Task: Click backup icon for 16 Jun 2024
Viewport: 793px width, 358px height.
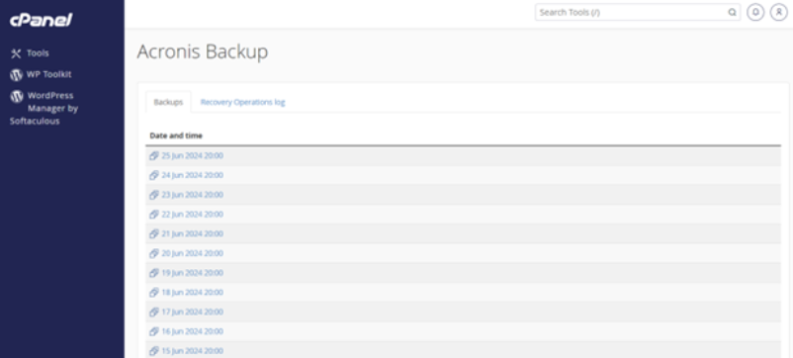Action: click(x=154, y=331)
